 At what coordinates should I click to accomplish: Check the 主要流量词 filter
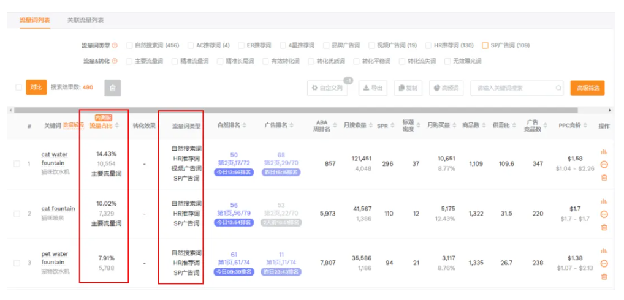pyautogui.click(x=129, y=61)
